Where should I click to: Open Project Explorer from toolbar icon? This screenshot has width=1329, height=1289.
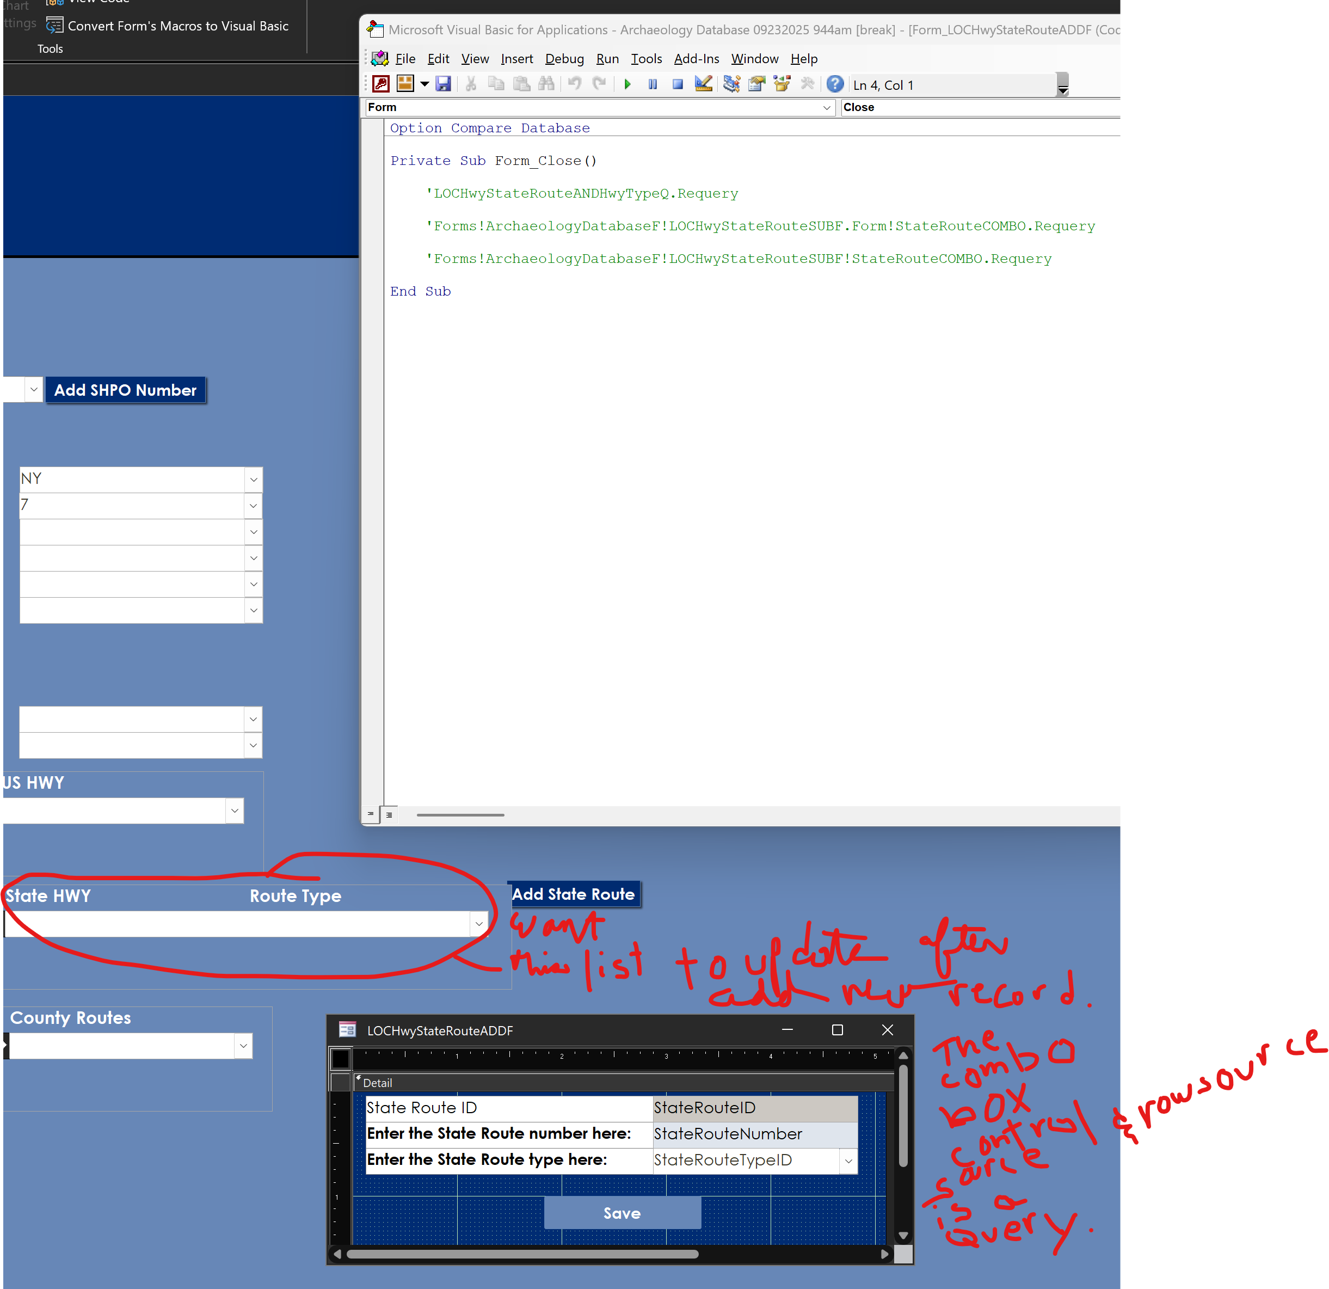(731, 83)
